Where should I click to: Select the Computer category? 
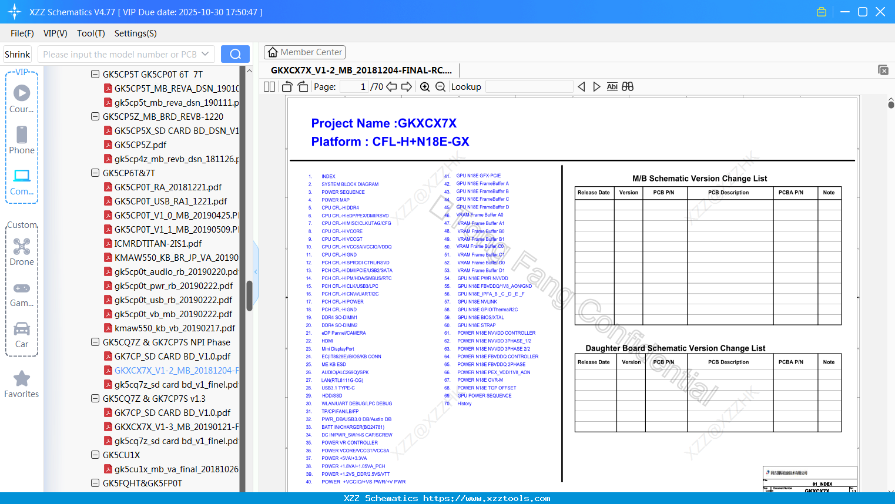(x=22, y=182)
